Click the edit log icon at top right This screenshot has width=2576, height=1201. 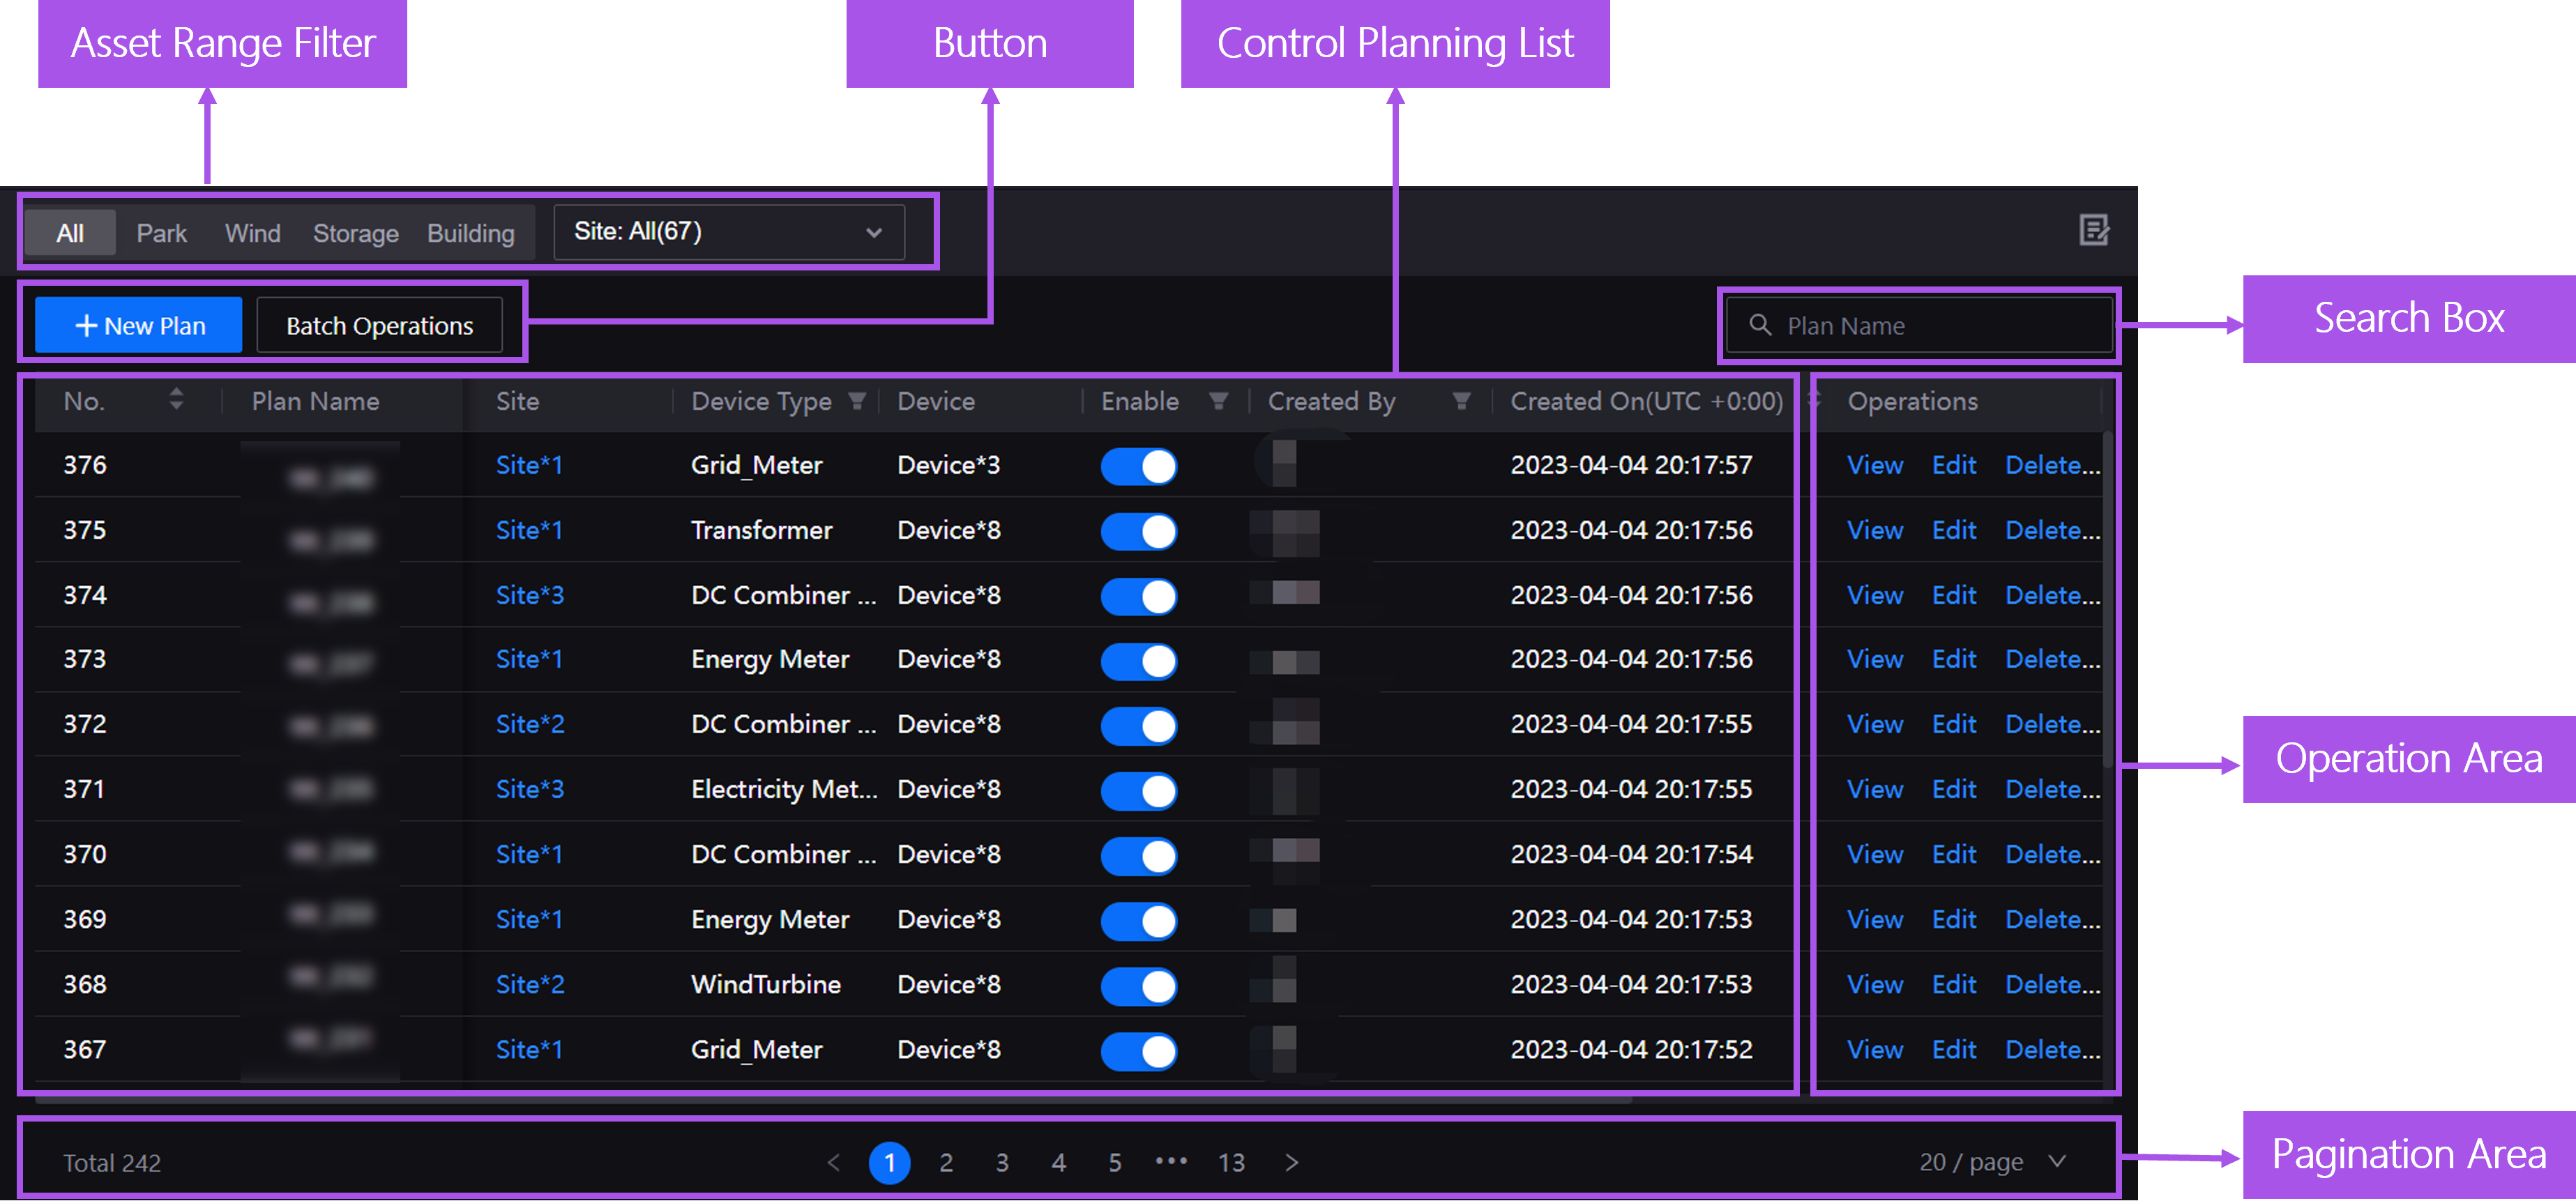(2093, 231)
